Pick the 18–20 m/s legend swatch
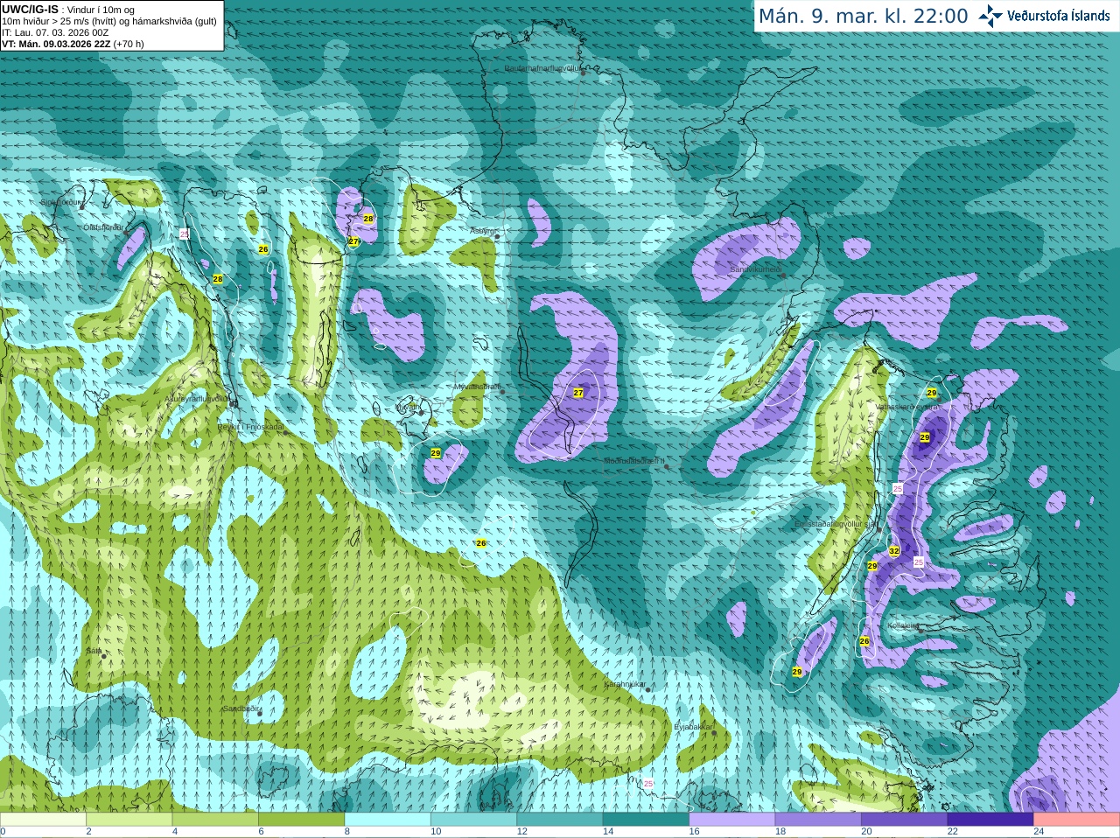 click(818, 820)
